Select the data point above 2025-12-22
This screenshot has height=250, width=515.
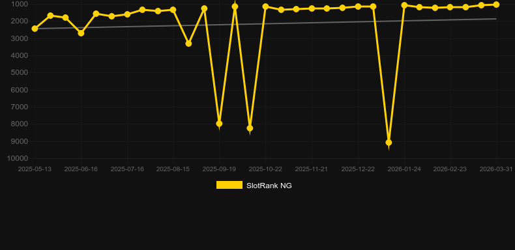coord(358,7)
